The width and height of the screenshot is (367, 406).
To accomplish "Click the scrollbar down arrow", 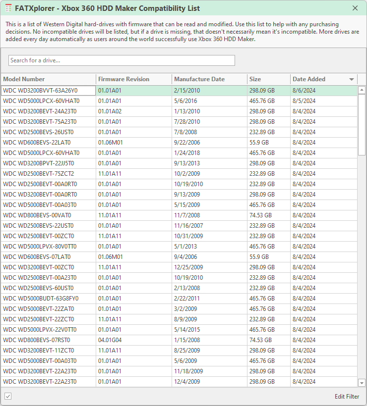I will point(362,382).
